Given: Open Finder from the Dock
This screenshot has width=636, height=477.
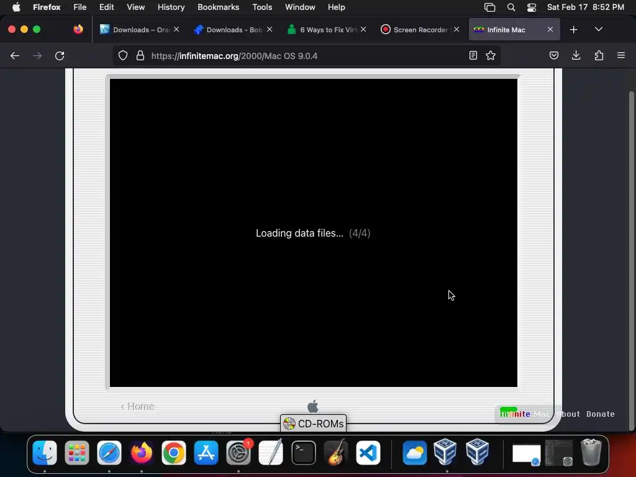Looking at the screenshot, I should (45, 453).
